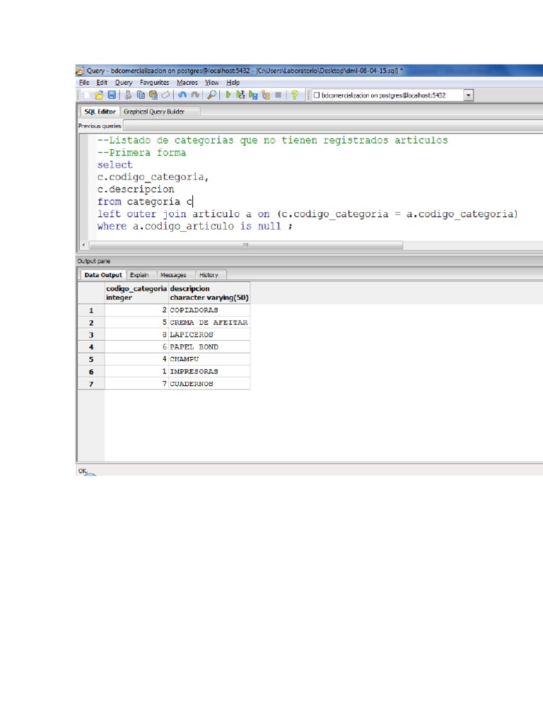Click the Cut toolbar icon
This screenshot has width=543, height=724.
pyautogui.click(x=129, y=95)
